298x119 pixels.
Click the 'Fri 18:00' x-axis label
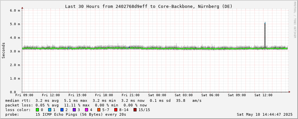104,95
